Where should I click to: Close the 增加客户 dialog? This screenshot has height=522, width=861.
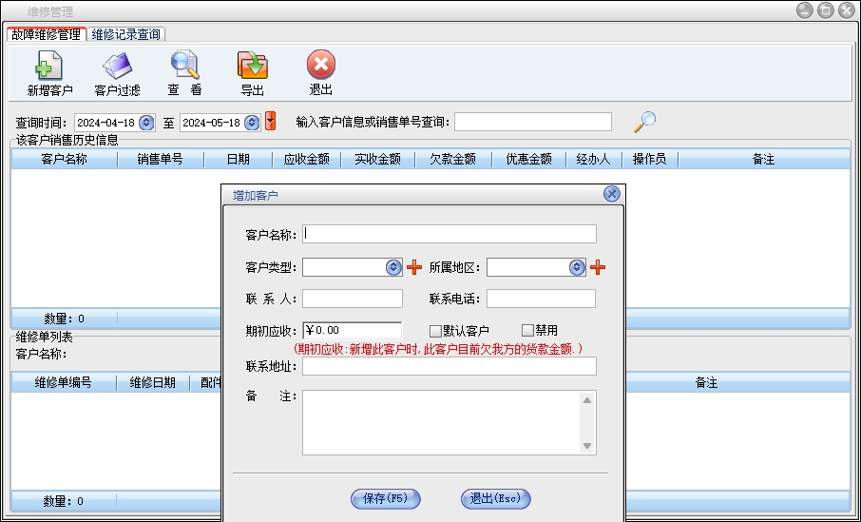612,194
